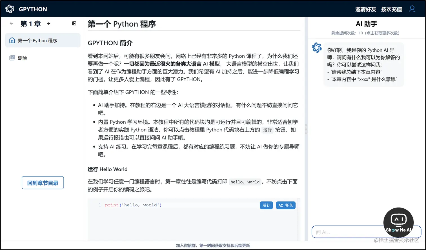Select 第一个 Python 程序 sidebar item
This screenshot has height=250, width=426.
tap(43, 40)
